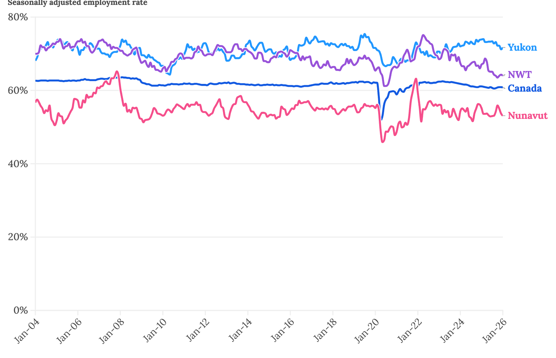The image size is (556, 358).
Task: Select the NWT series label
Action: point(520,74)
